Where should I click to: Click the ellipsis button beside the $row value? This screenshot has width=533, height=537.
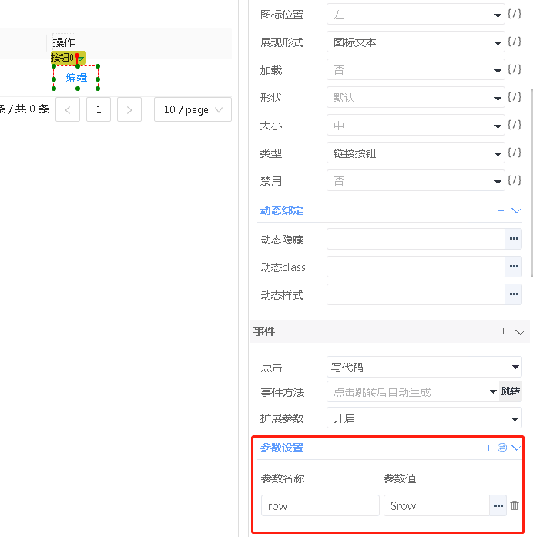pyautogui.click(x=498, y=505)
